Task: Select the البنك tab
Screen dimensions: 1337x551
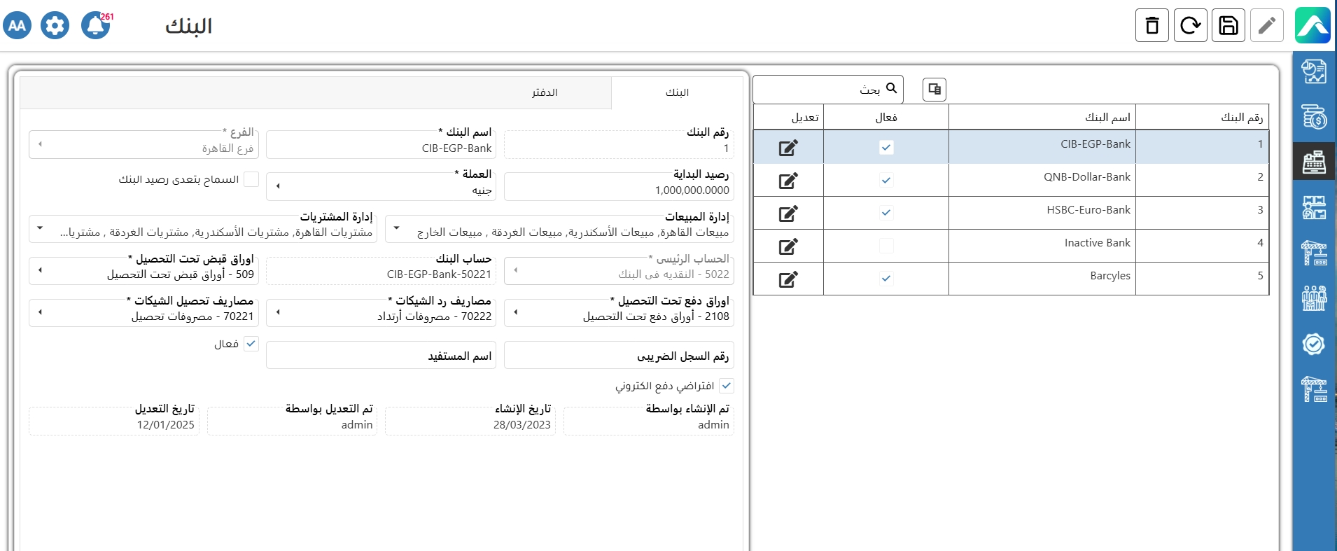Action: point(676,92)
